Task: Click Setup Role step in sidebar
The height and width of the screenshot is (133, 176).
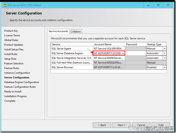Action: point(10,59)
